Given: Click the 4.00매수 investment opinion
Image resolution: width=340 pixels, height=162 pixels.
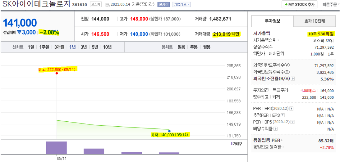Looking at the screenshot, I should (308, 91).
